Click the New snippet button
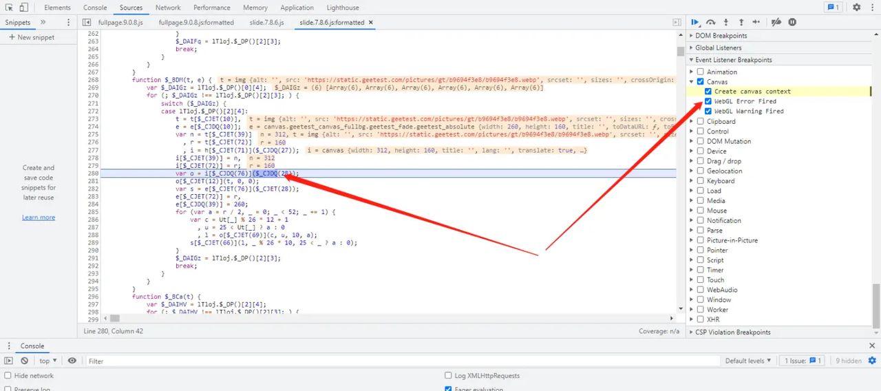The image size is (881, 391). (x=32, y=37)
